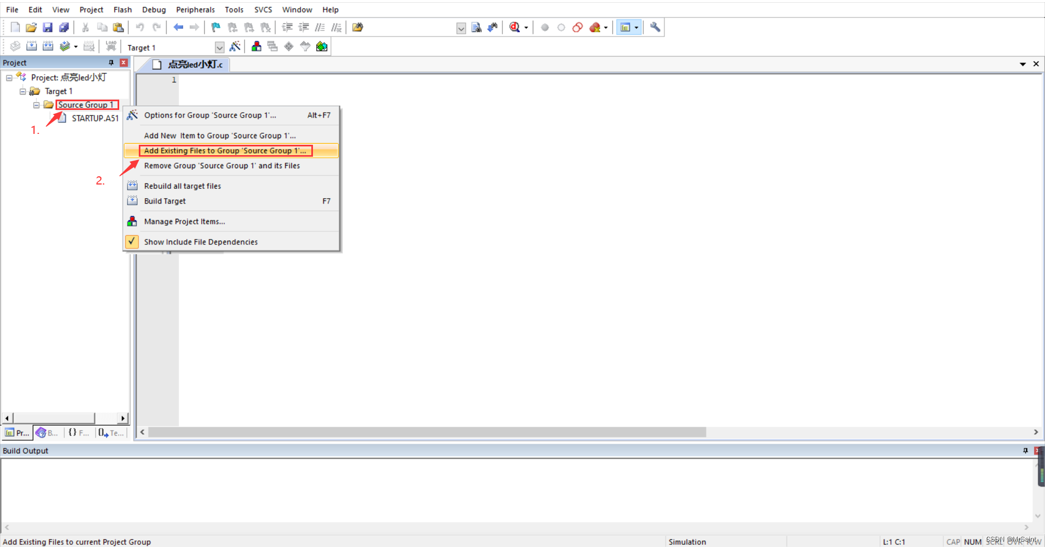Build the target using the Build icon
The image size is (1045, 547).
point(32,46)
